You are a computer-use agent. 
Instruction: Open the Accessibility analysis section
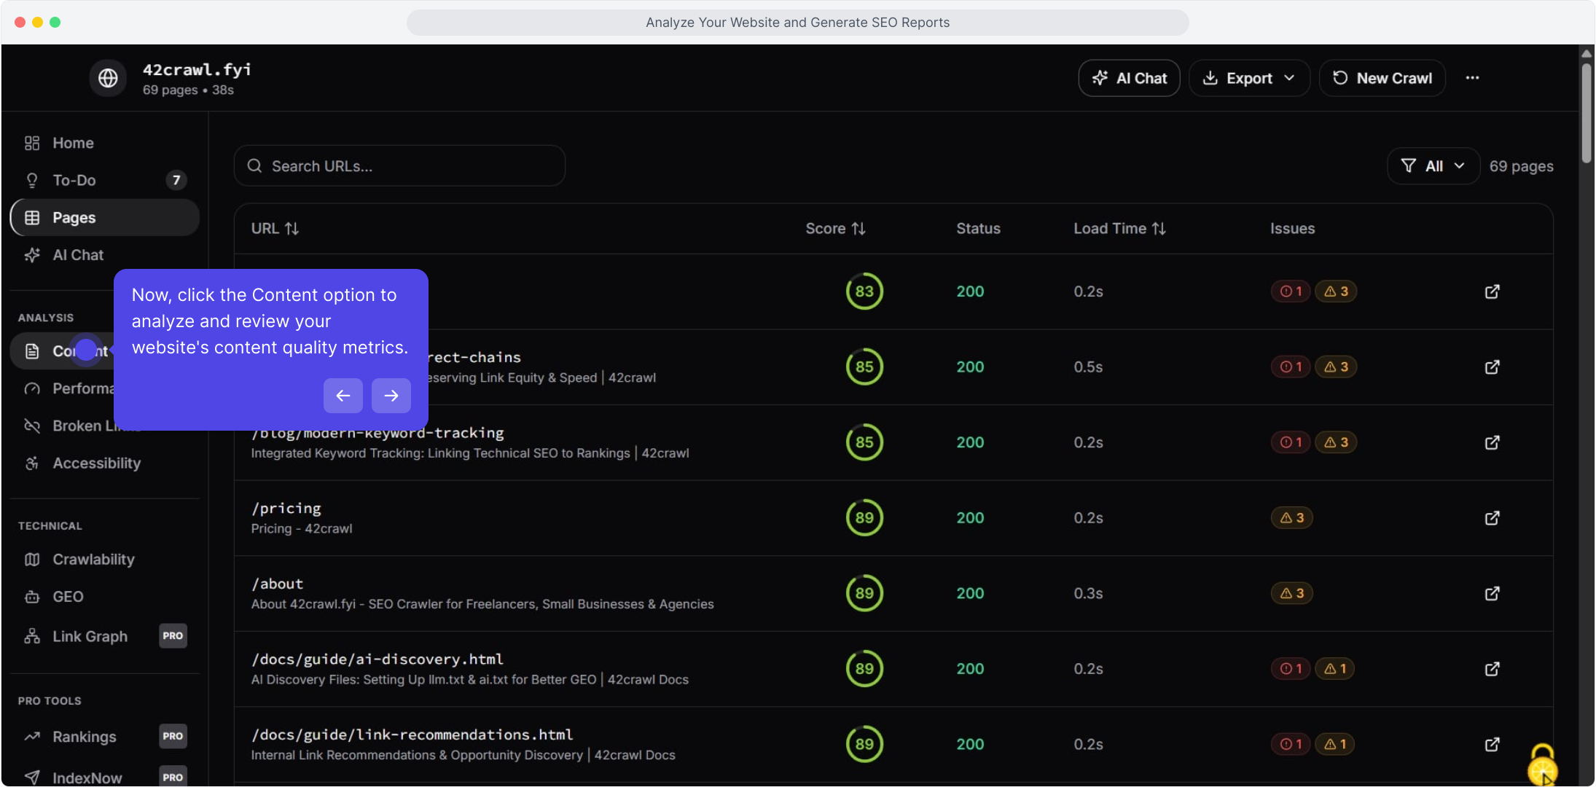pos(96,463)
